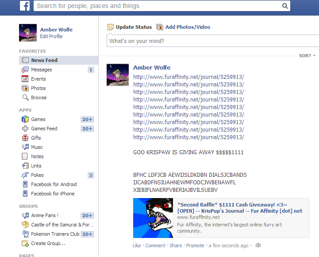Screen dimensions: 319x257
Task: Click the www.furaffinity.net preview domain
Action: (x=198, y=217)
